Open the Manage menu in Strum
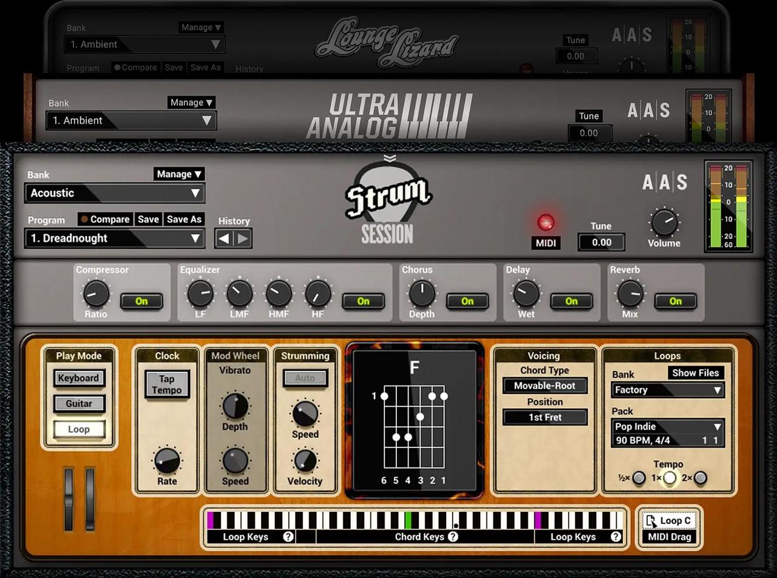The image size is (777, 578). click(x=178, y=174)
